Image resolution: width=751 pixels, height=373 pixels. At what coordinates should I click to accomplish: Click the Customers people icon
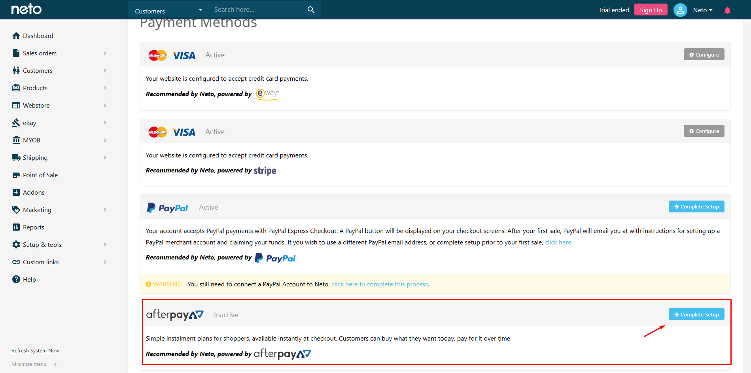click(x=16, y=70)
